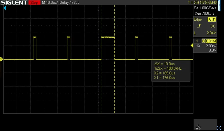
Task: Select the M 10.0us/ timebase readout
Action: [x=50, y=3]
